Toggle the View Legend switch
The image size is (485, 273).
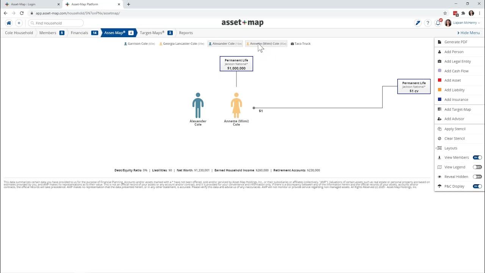[477, 167]
